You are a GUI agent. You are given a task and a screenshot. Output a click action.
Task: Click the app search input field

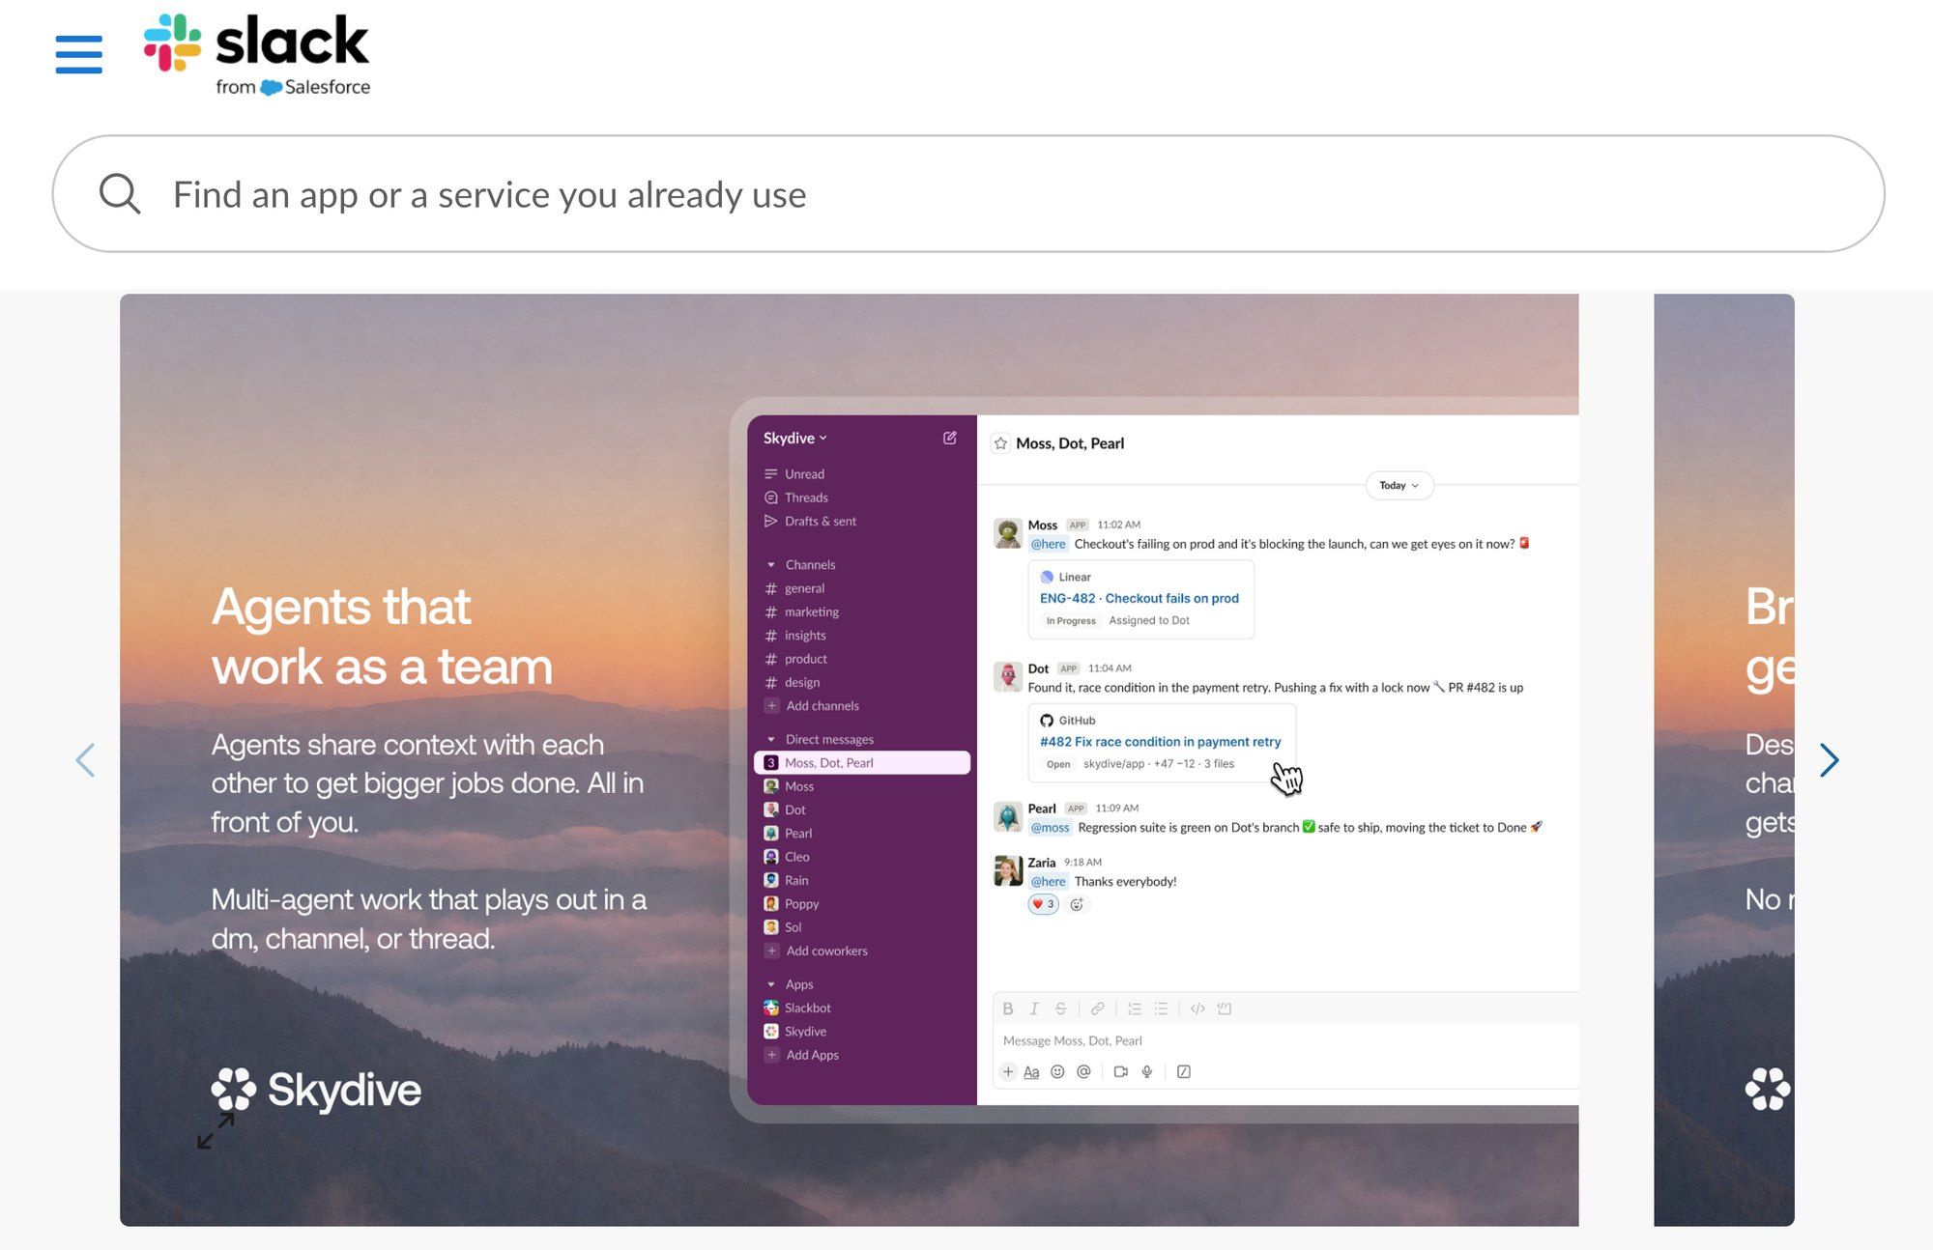[x=967, y=194]
